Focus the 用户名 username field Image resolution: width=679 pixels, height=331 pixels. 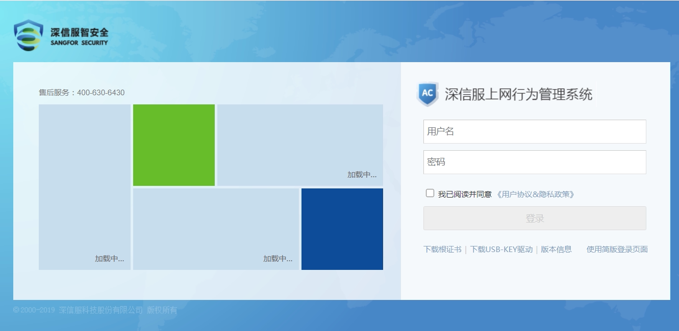pyautogui.click(x=535, y=131)
